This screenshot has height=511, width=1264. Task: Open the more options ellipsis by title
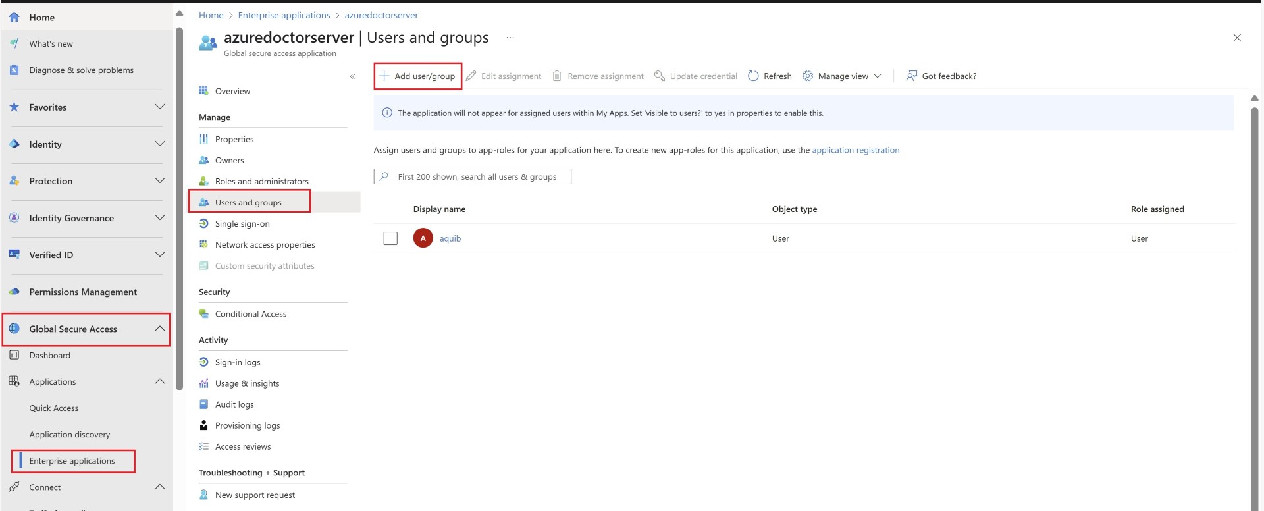tap(510, 38)
